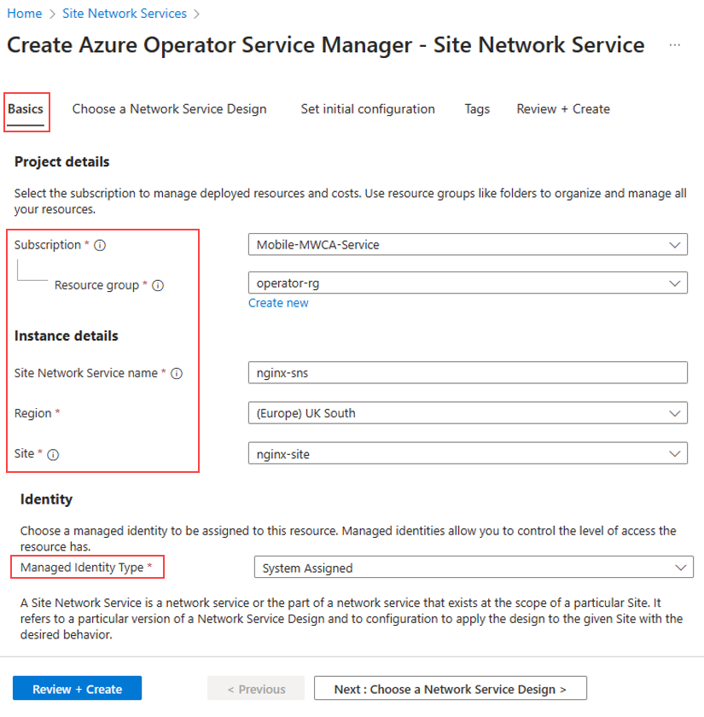Click the info icon next to Subscription
This screenshot has height=717, width=704.
[100, 245]
